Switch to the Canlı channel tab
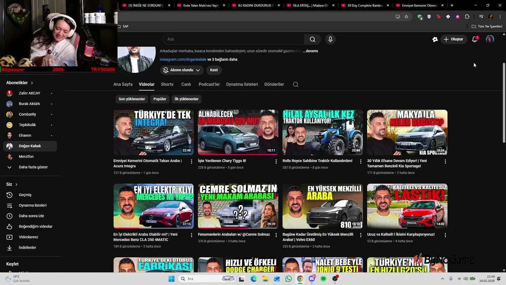506x285 pixels. (186, 84)
